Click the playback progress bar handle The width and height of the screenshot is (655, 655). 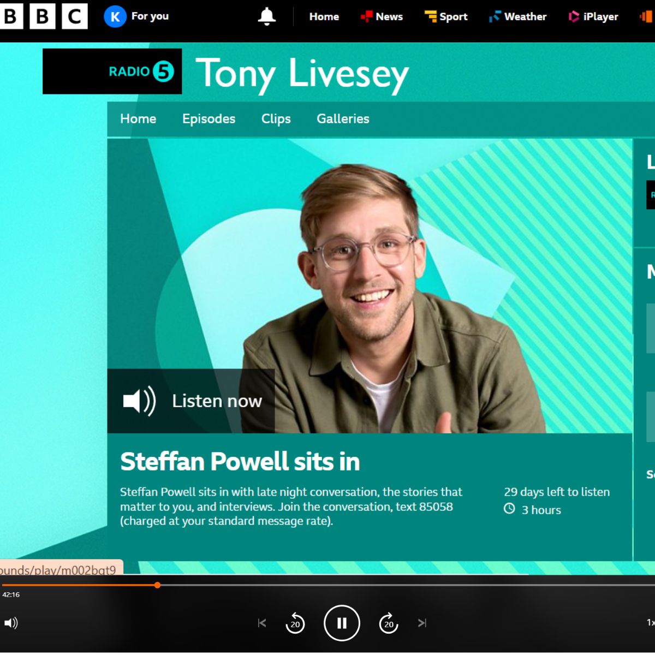[x=157, y=585]
